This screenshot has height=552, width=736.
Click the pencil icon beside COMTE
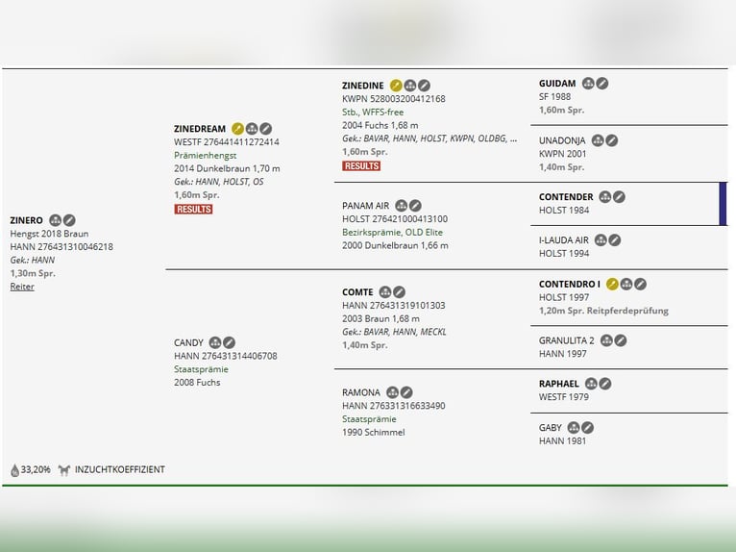point(400,292)
